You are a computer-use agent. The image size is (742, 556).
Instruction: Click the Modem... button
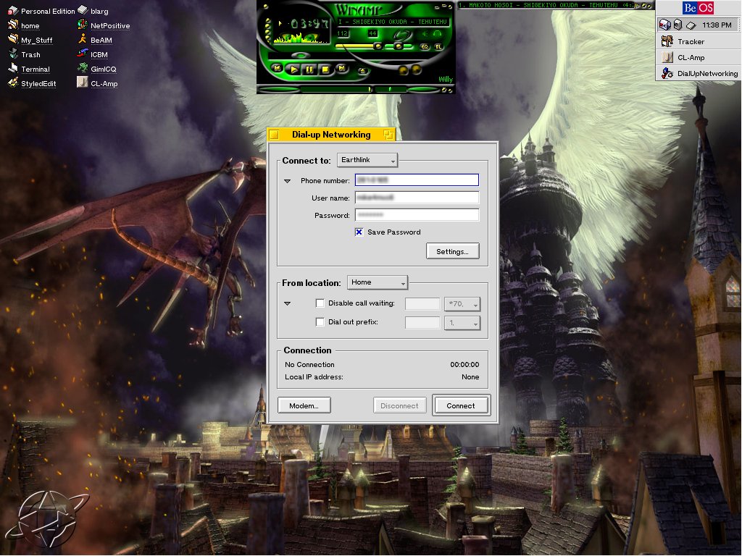pos(304,405)
